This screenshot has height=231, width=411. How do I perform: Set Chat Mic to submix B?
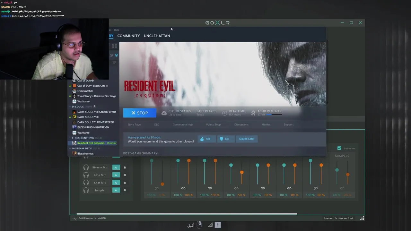coord(125,183)
